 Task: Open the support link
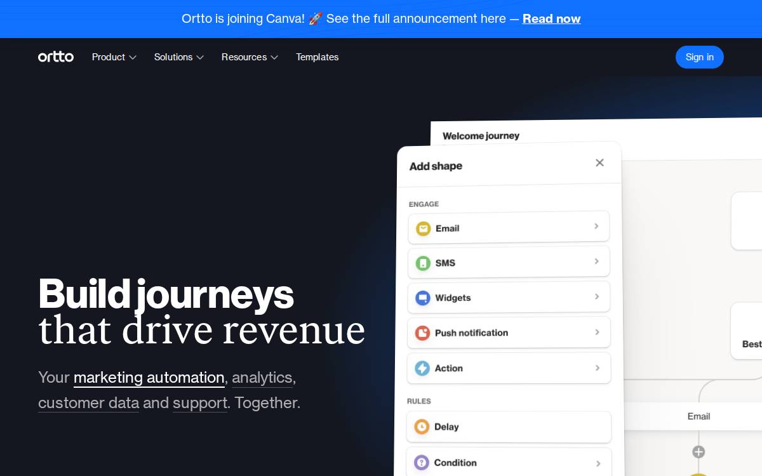(x=200, y=403)
